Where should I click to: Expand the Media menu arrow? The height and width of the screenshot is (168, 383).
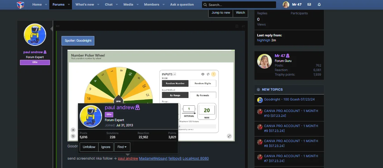138,5
